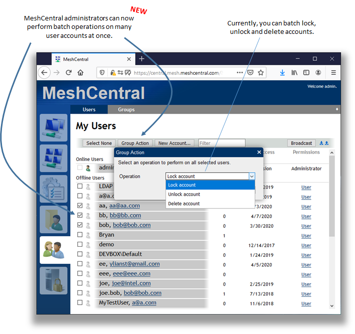Open the user files sidebar icon
The width and height of the screenshot is (355, 334).
tap(53, 219)
